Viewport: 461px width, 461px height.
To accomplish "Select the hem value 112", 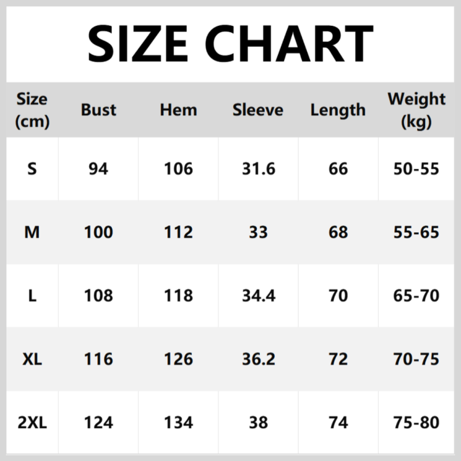I will click(178, 232).
